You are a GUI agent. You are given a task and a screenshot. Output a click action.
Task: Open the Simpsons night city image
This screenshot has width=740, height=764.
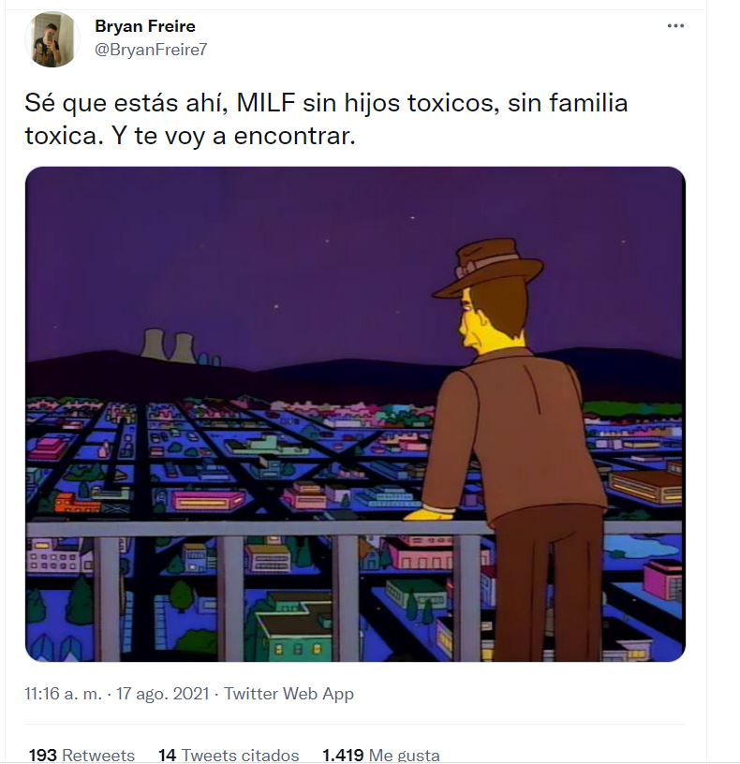(355, 414)
